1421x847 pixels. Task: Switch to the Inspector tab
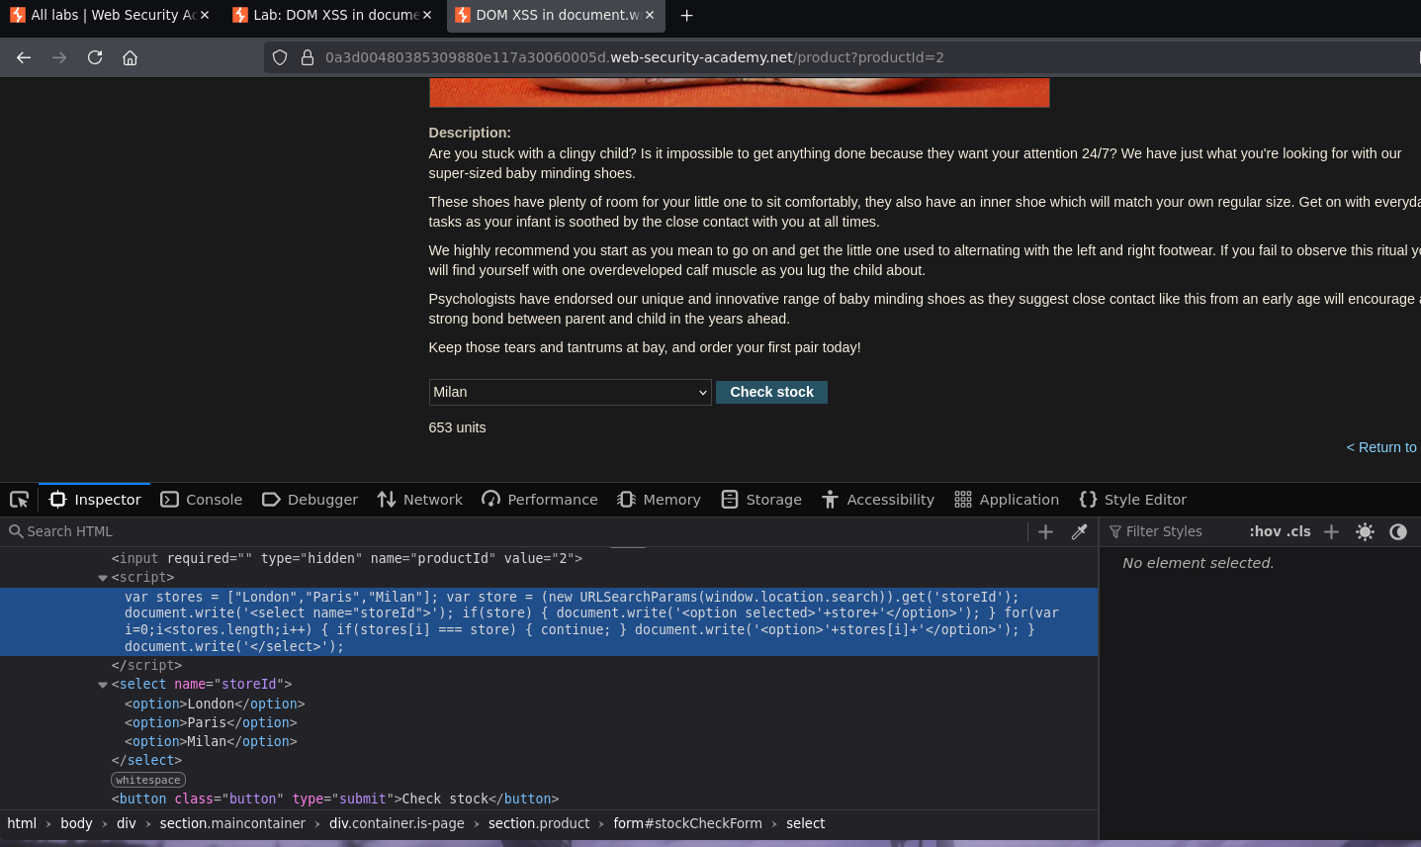point(95,500)
